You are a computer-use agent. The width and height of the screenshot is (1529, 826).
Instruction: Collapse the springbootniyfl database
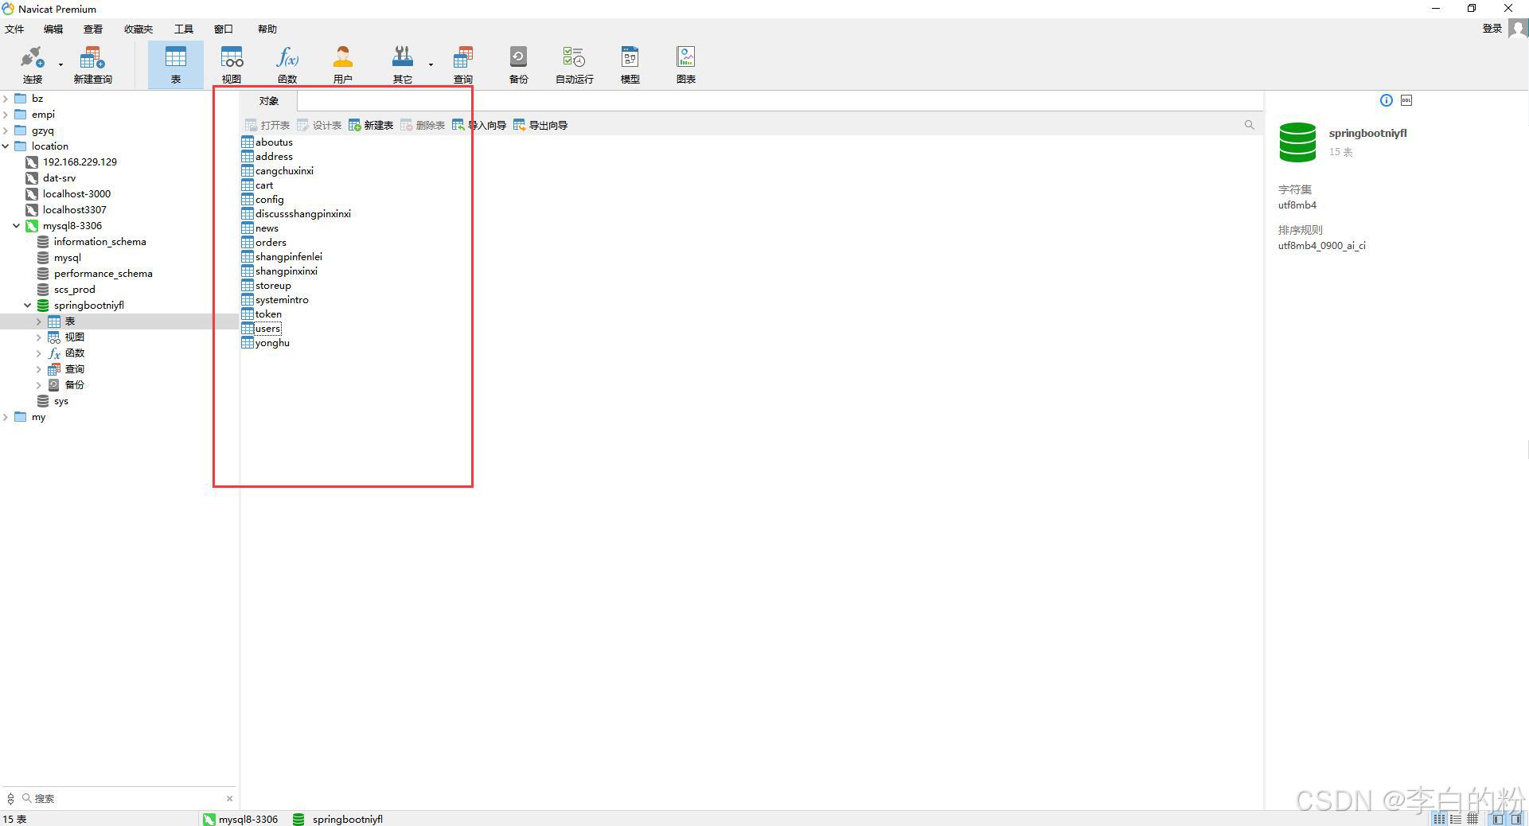pyautogui.click(x=27, y=306)
